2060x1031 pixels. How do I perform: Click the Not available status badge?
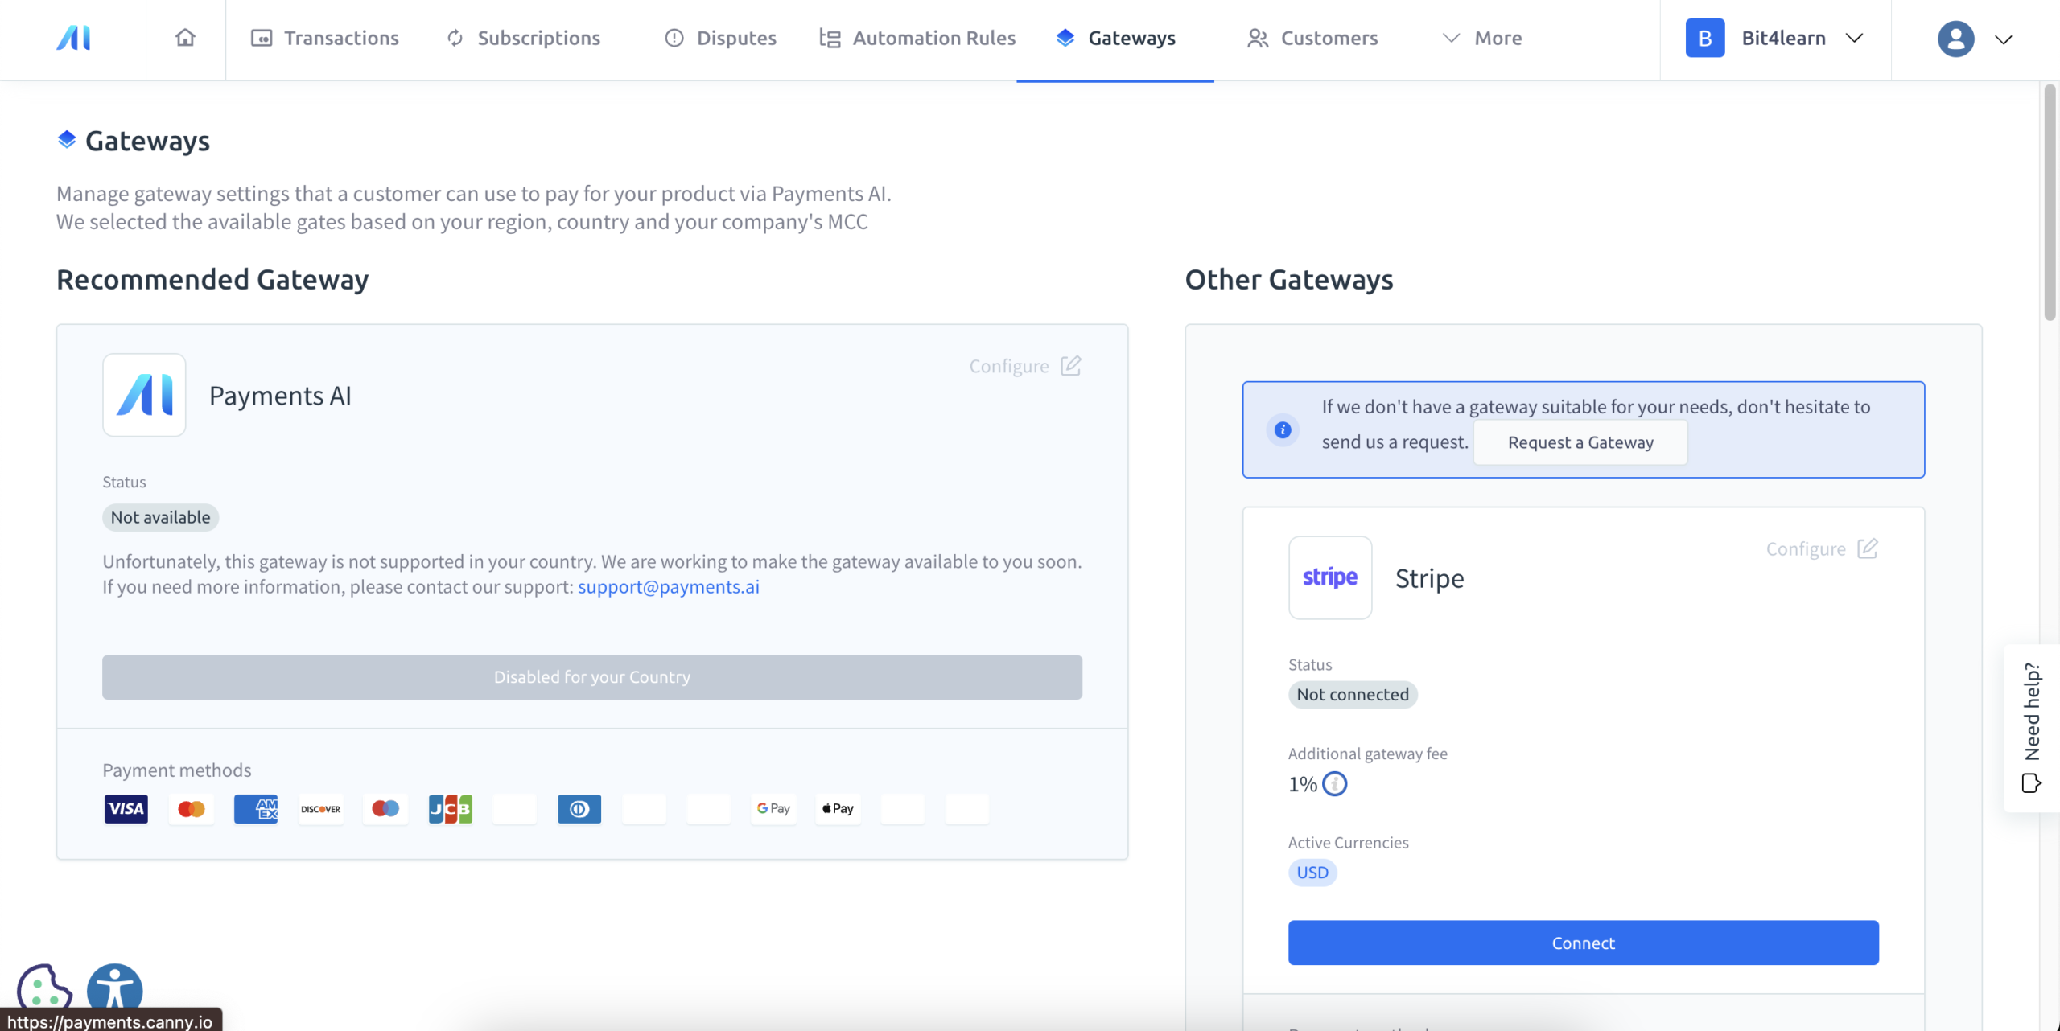pyautogui.click(x=160, y=517)
